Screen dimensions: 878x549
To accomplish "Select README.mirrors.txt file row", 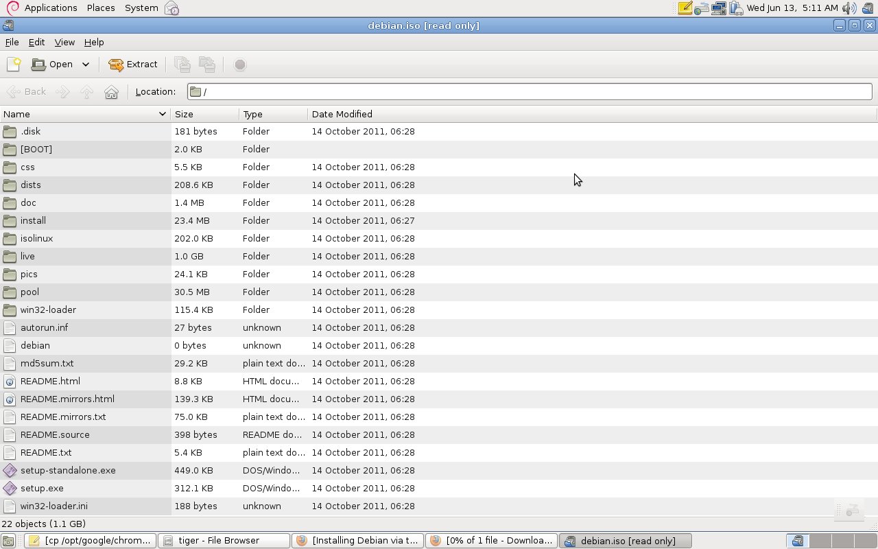I will (x=439, y=417).
